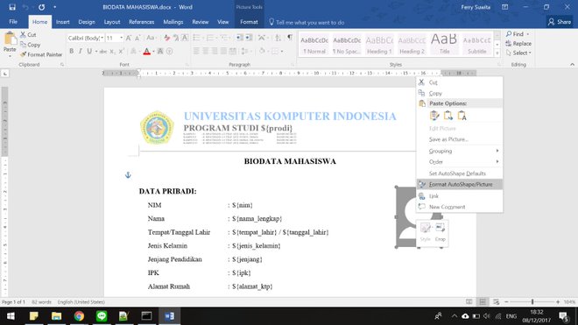Open the Font Color dropdown arrow
This screenshot has height=325, width=578.
point(153,52)
